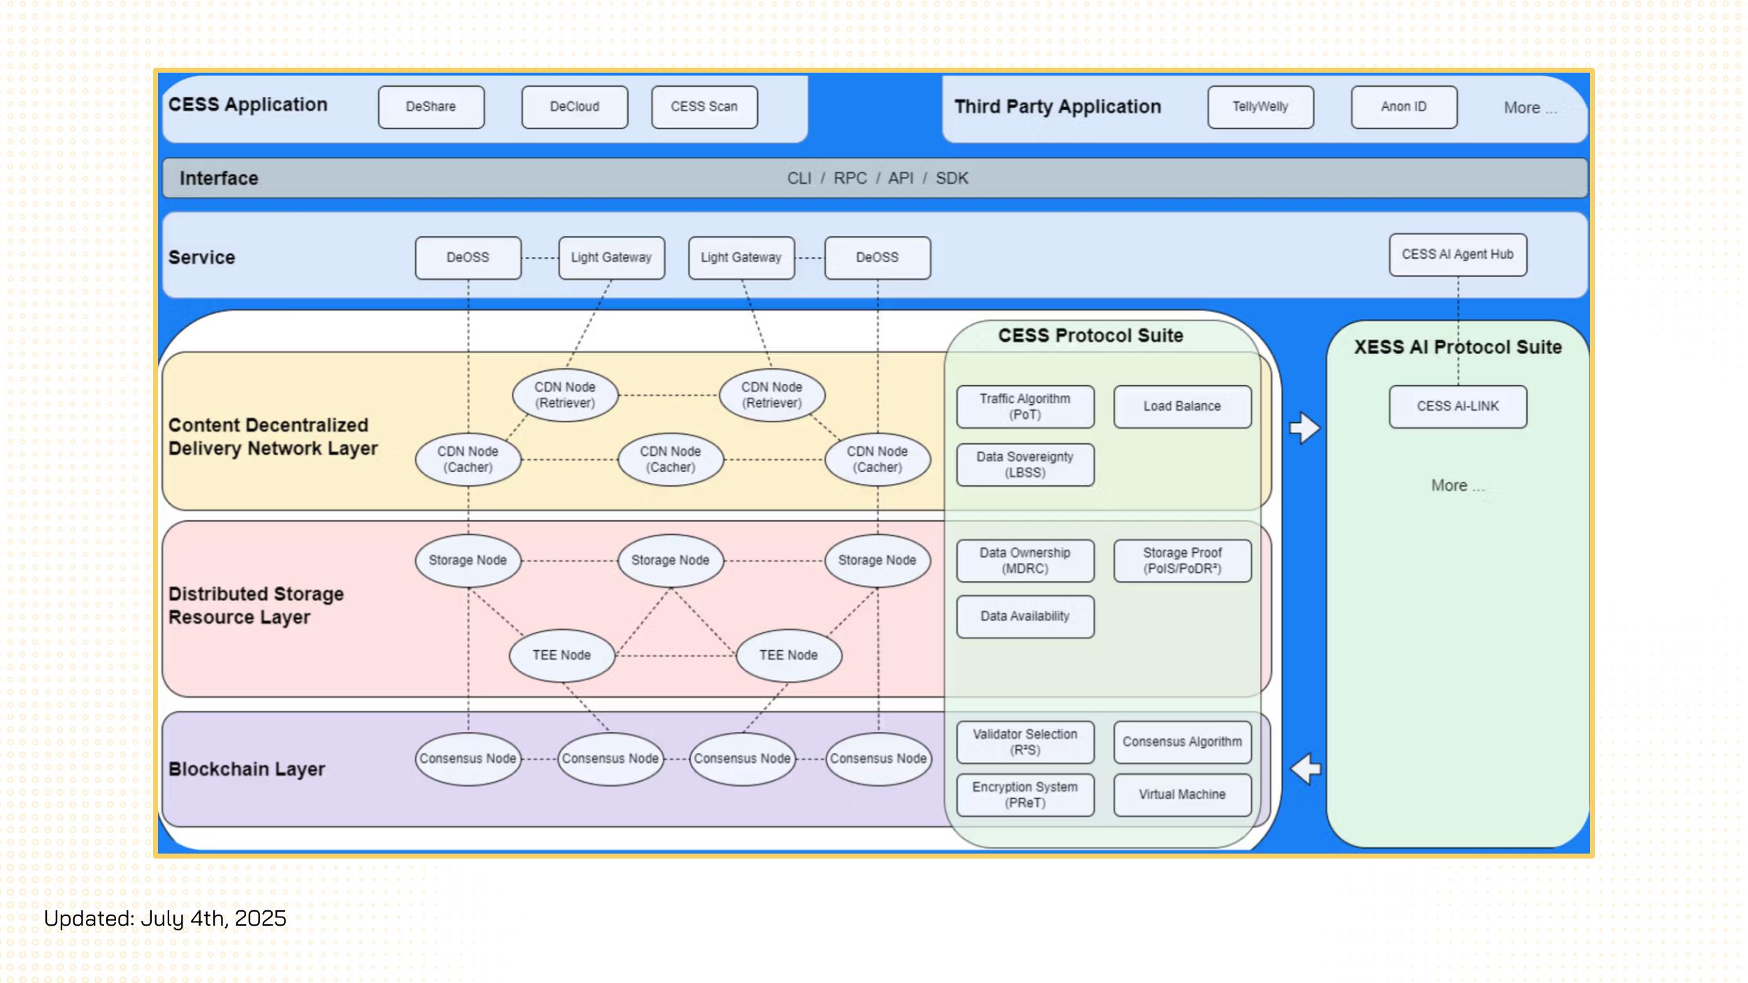This screenshot has height=983, width=1748.
Task: Click API in the Interface bar
Action: pos(901,178)
